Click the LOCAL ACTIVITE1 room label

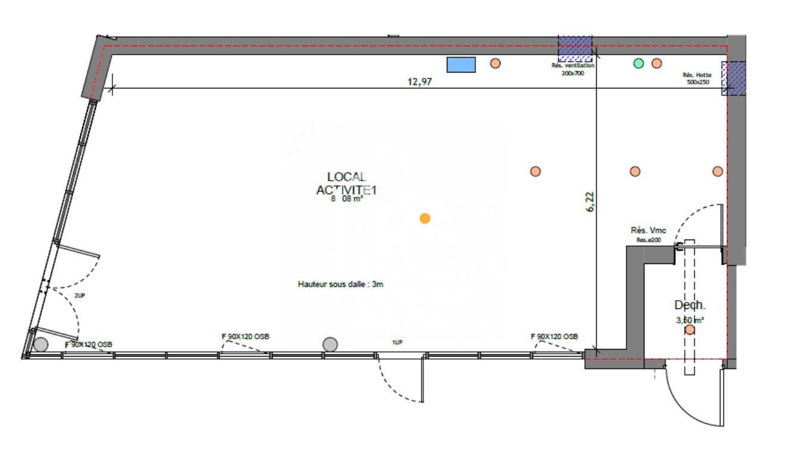tap(347, 184)
